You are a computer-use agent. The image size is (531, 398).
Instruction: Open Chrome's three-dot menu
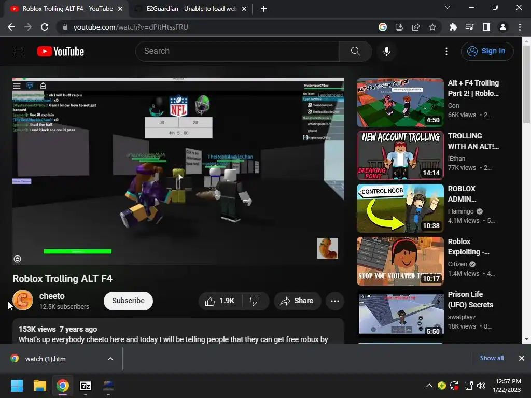click(x=520, y=27)
